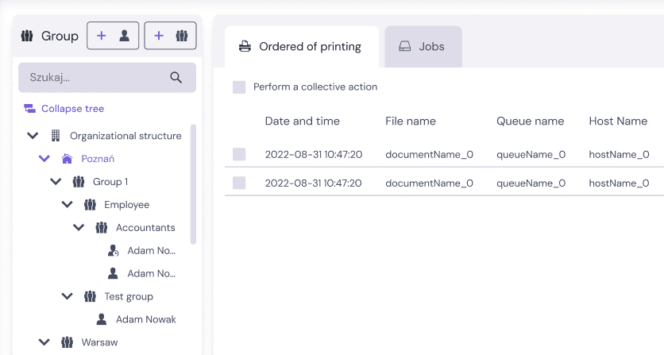Click the user icon of second Adam No...
The height and width of the screenshot is (355, 664).
point(113,274)
